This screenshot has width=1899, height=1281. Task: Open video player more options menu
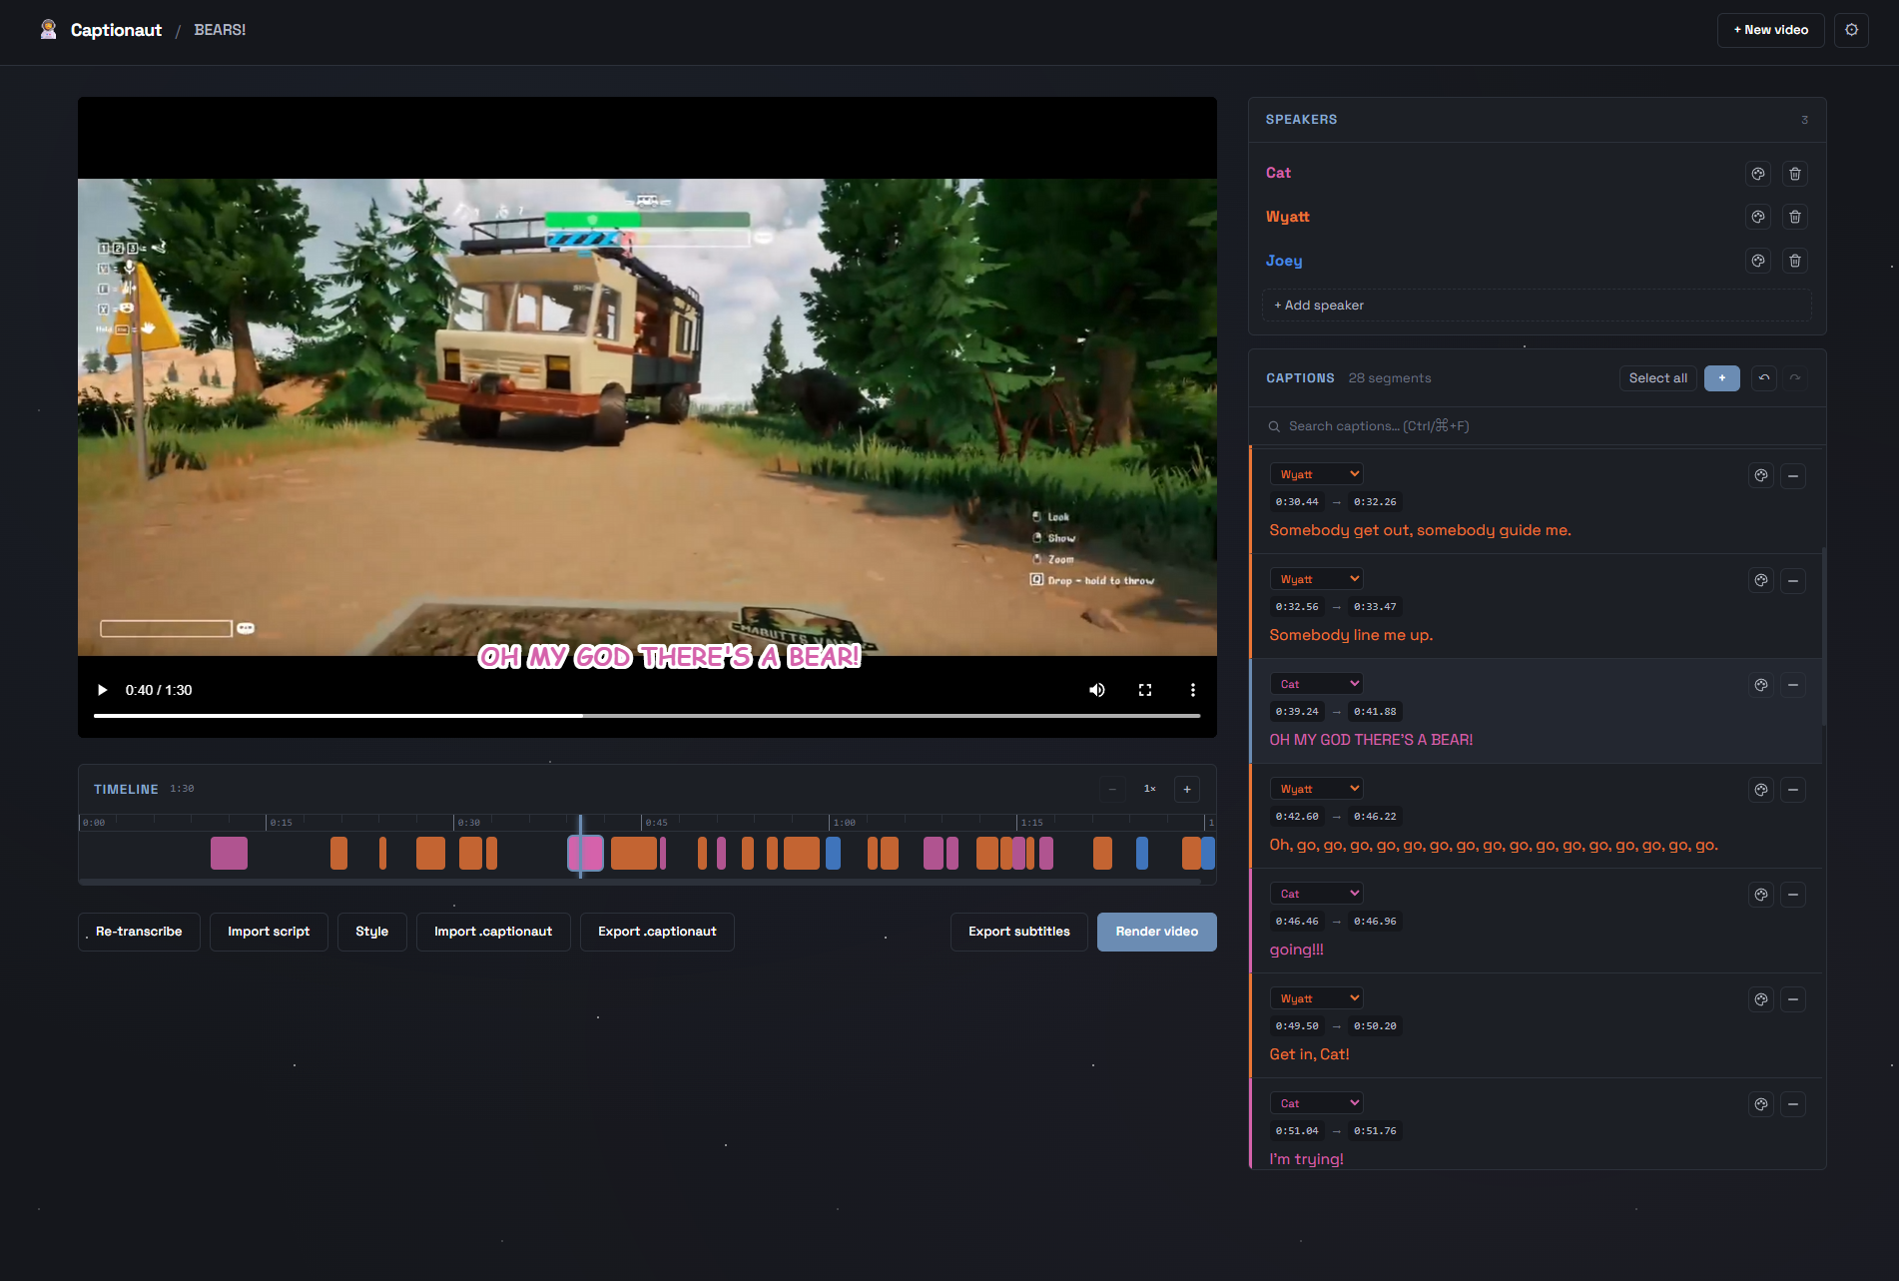(x=1192, y=690)
